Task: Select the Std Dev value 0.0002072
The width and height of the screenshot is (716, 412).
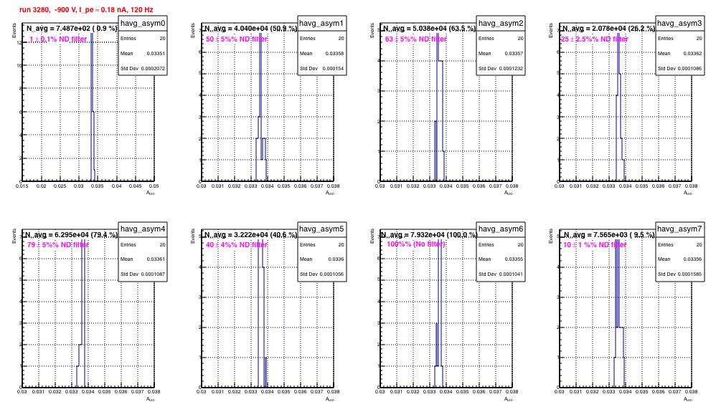Action: 153,69
